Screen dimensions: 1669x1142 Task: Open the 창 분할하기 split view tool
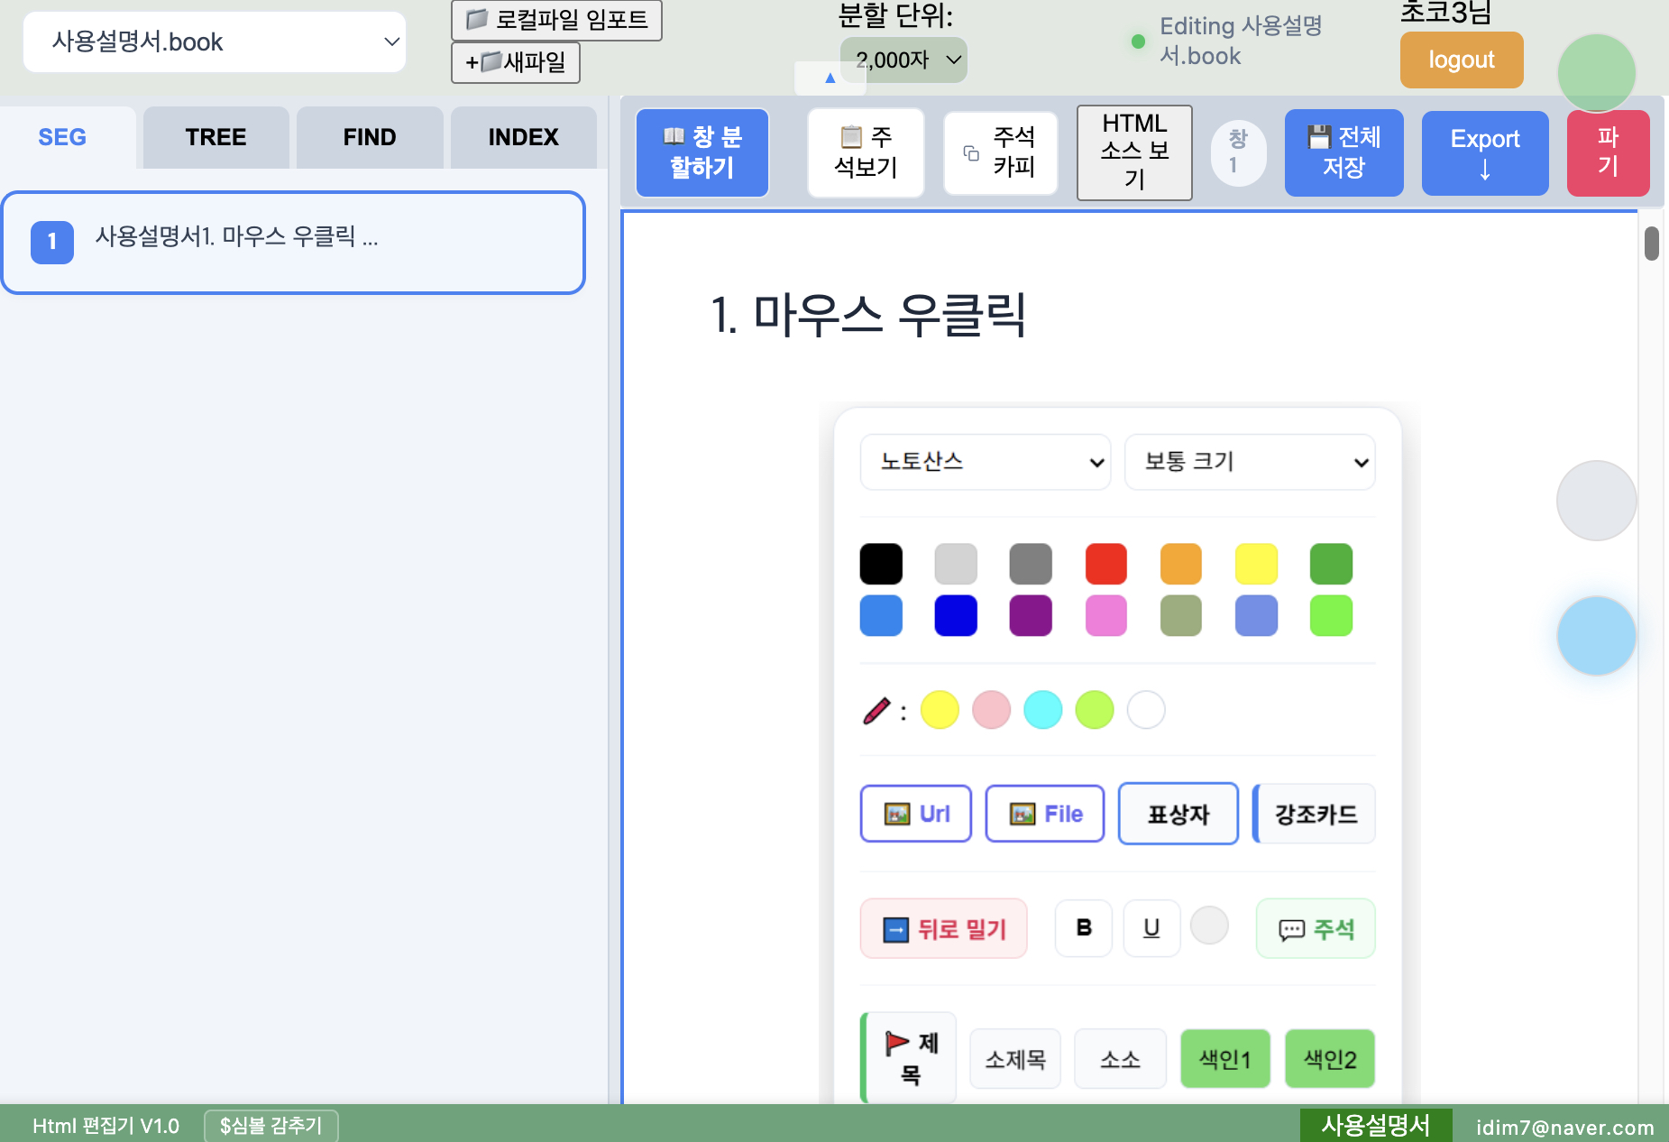coord(702,152)
